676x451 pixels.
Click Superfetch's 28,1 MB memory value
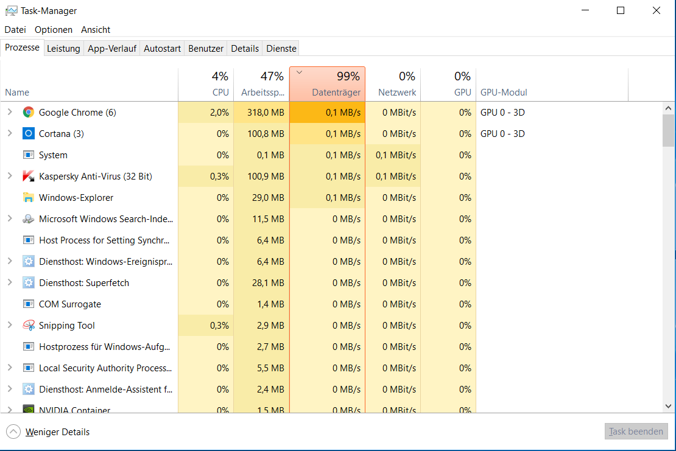coord(268,282)
